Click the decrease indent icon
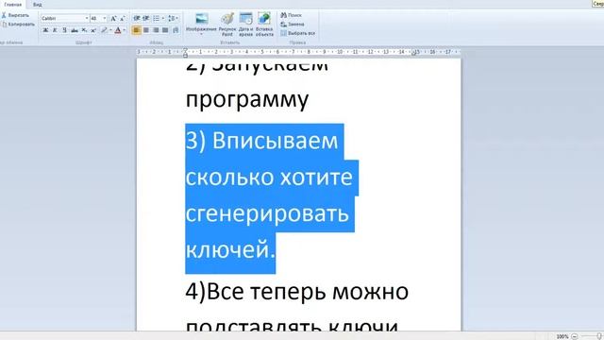Image resolution: width=604 pixels, height=340 pixels. (137, 18)
